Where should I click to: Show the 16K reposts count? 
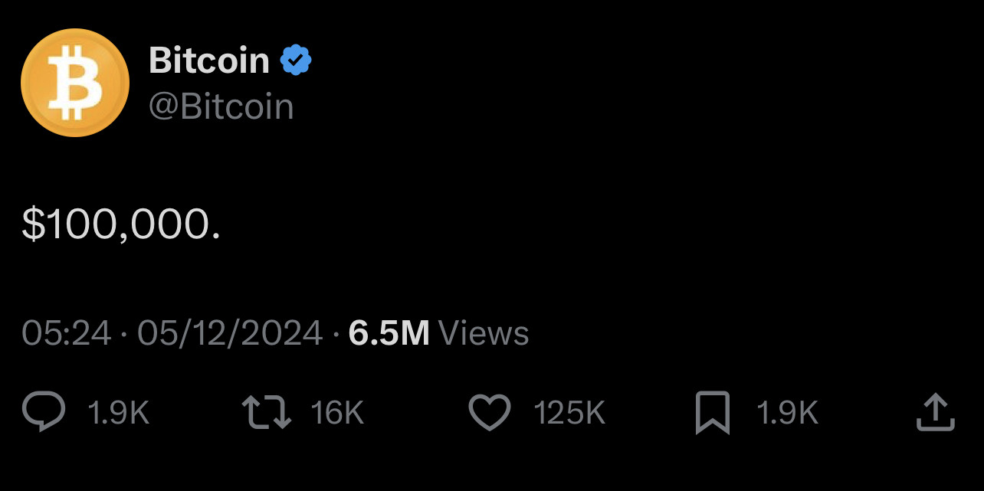tap(337, 414)
